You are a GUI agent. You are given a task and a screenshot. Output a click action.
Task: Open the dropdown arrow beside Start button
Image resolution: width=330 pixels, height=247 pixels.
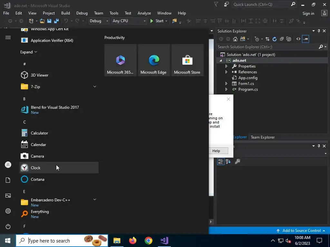click(x=166, y=21)
